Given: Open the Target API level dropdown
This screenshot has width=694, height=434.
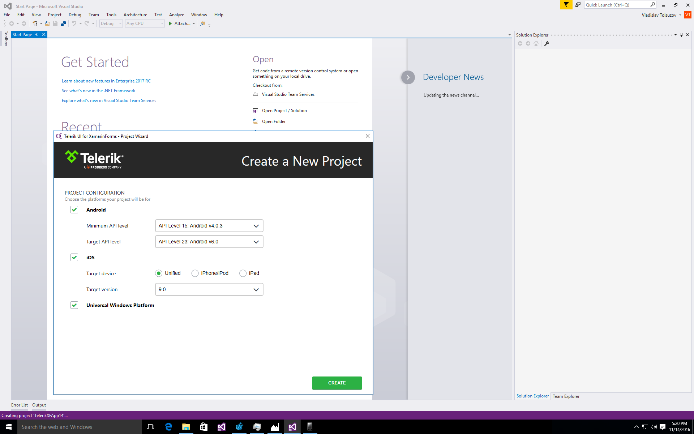Looking at the screenshot, I should pos(209,242).
